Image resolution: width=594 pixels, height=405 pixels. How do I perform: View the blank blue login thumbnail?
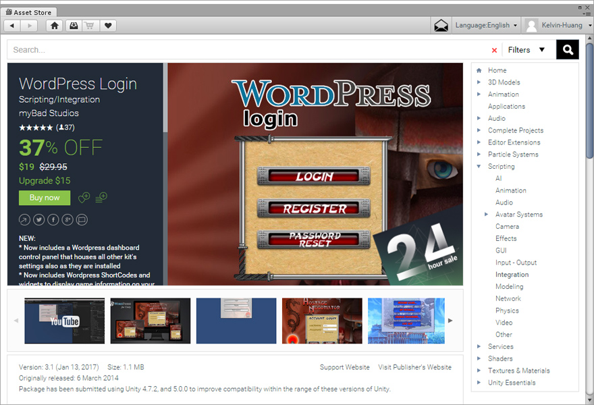236,321
